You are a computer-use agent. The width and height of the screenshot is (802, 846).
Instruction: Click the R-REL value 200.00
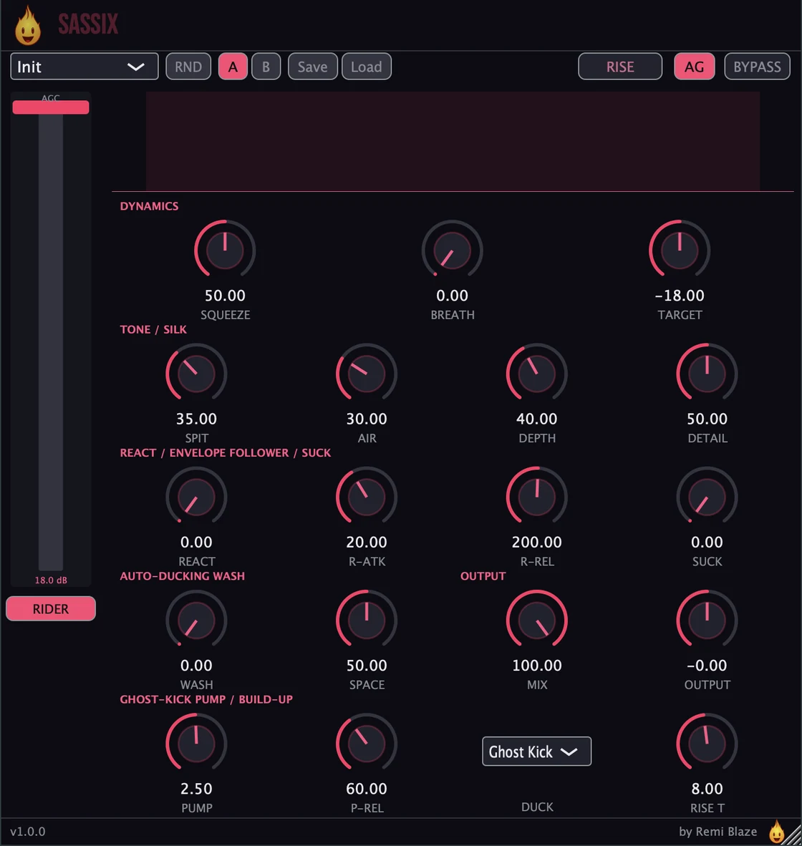(537, 543)
